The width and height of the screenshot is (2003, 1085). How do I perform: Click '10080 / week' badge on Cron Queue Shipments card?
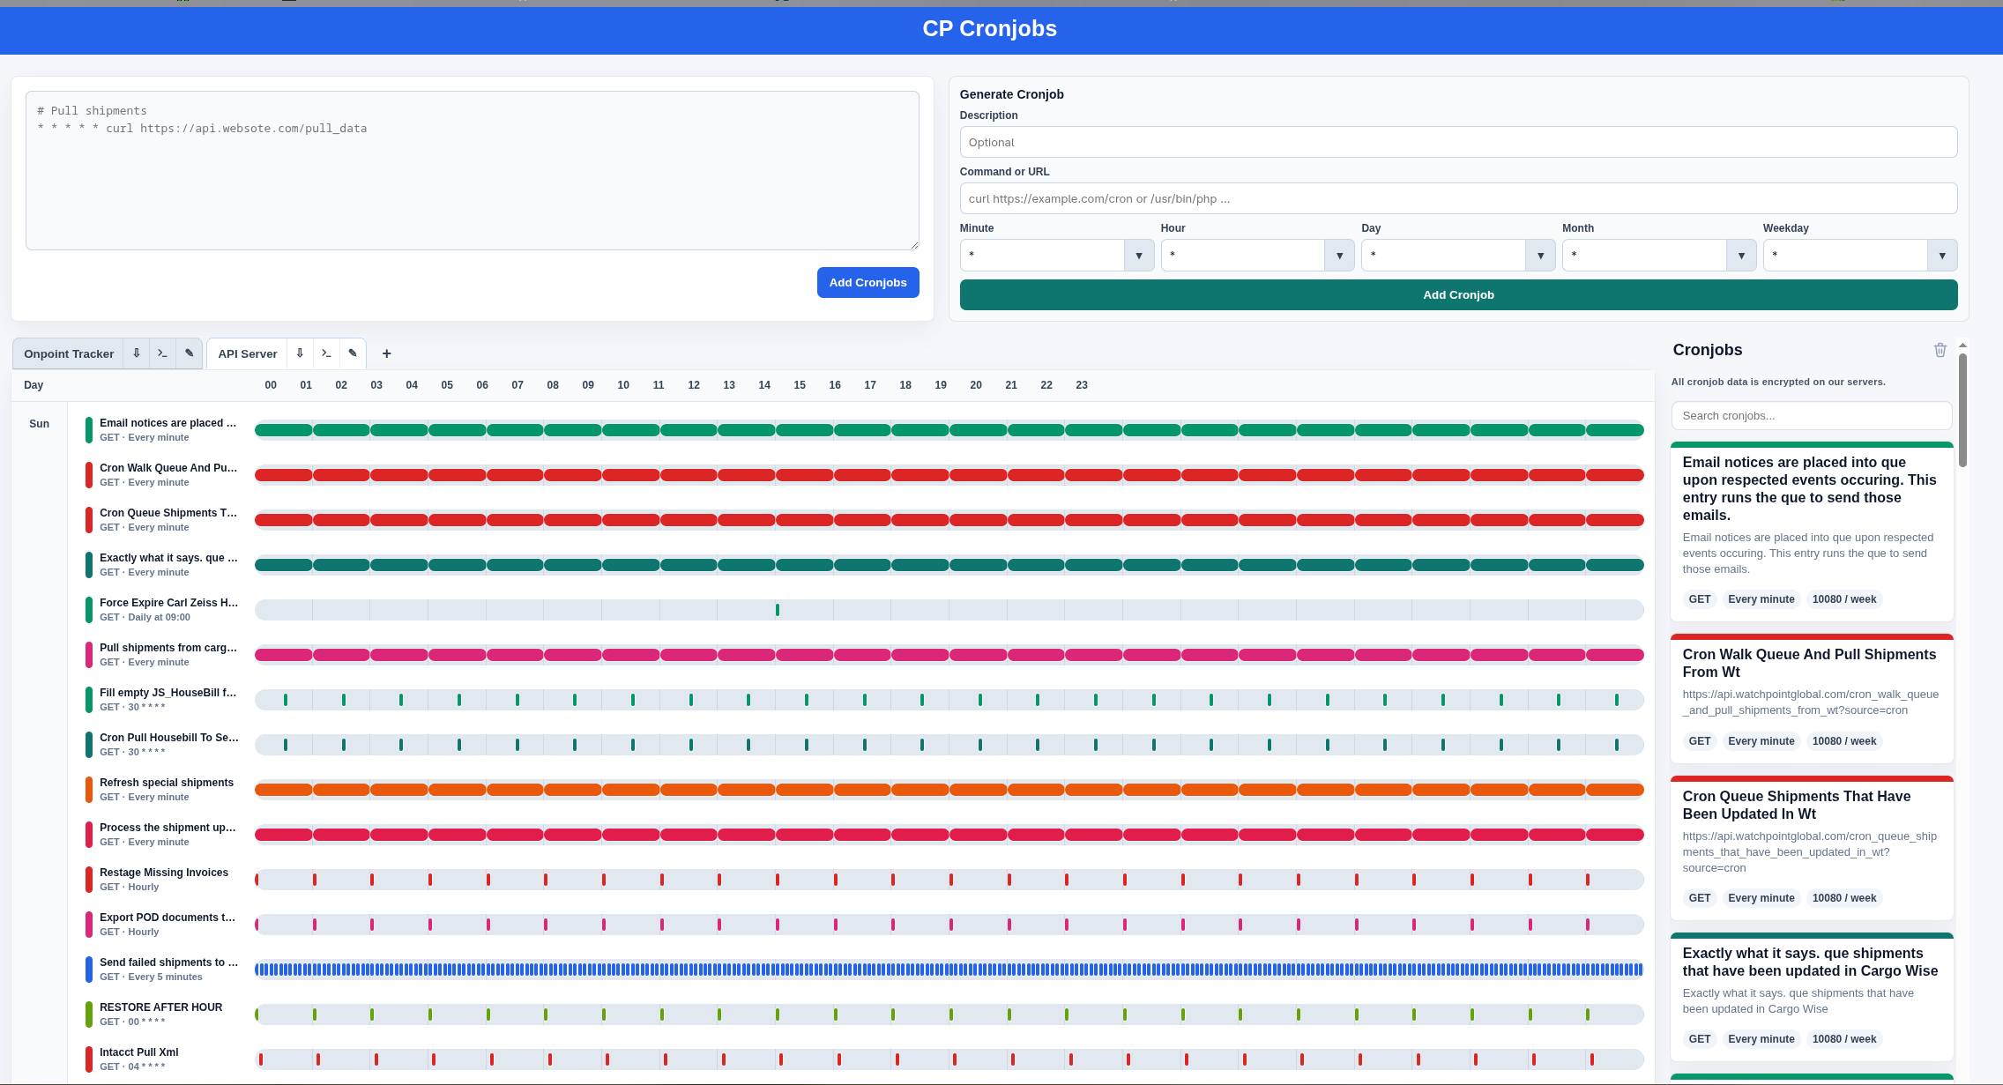(x=1844, y=898)
